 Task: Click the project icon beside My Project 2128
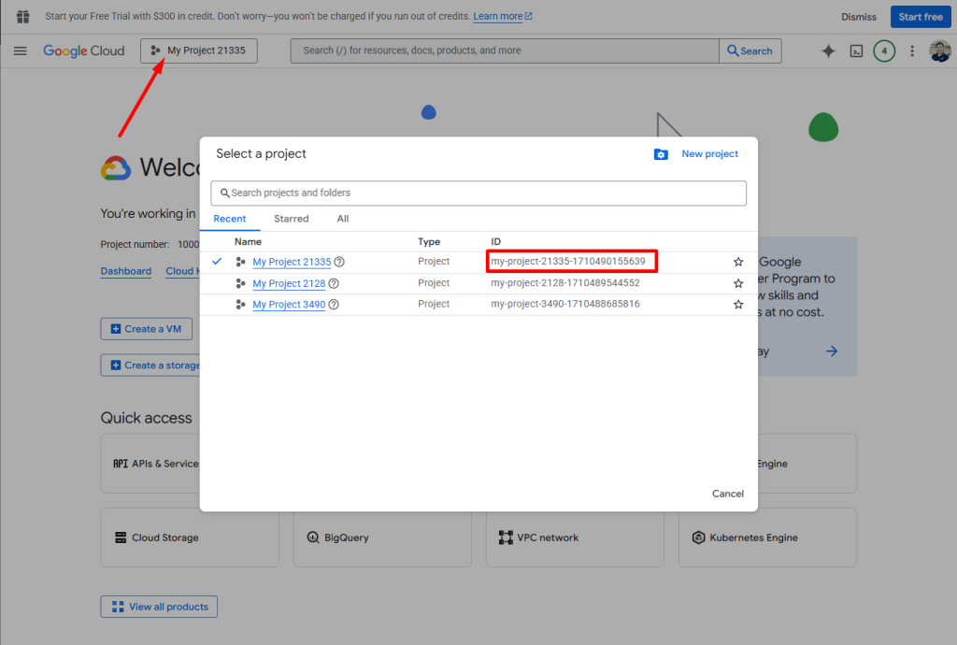(x=240, y=283)
